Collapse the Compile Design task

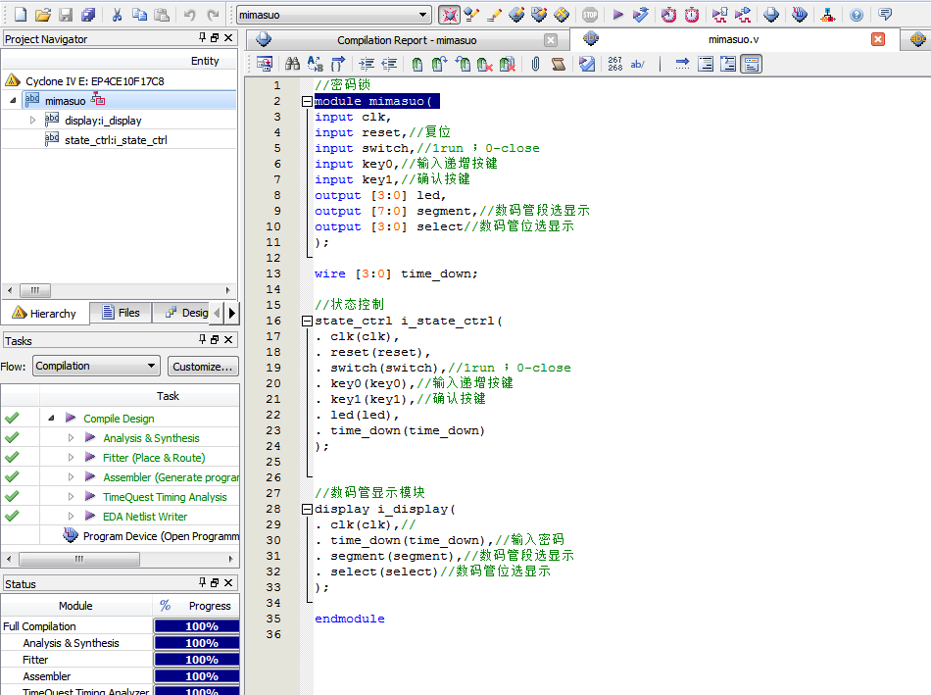(51, 419)
